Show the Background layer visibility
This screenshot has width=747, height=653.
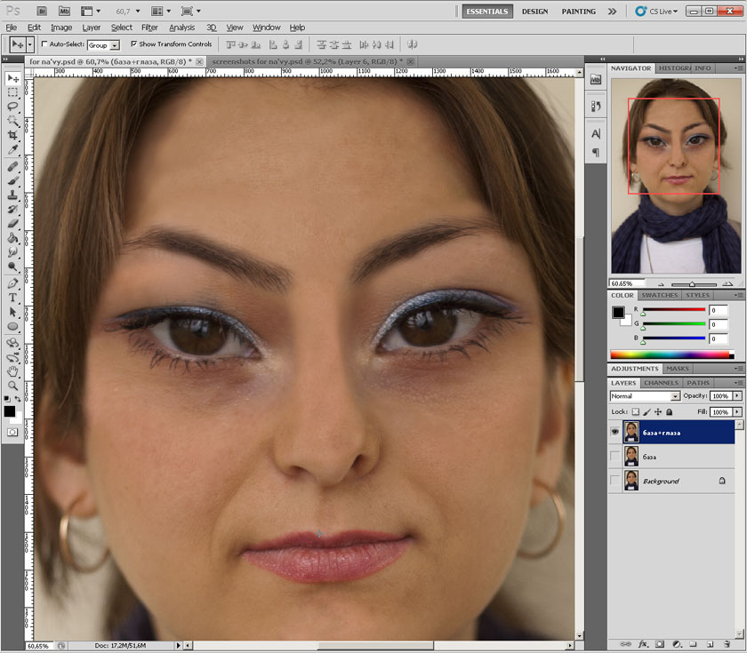tap(614, 481)
